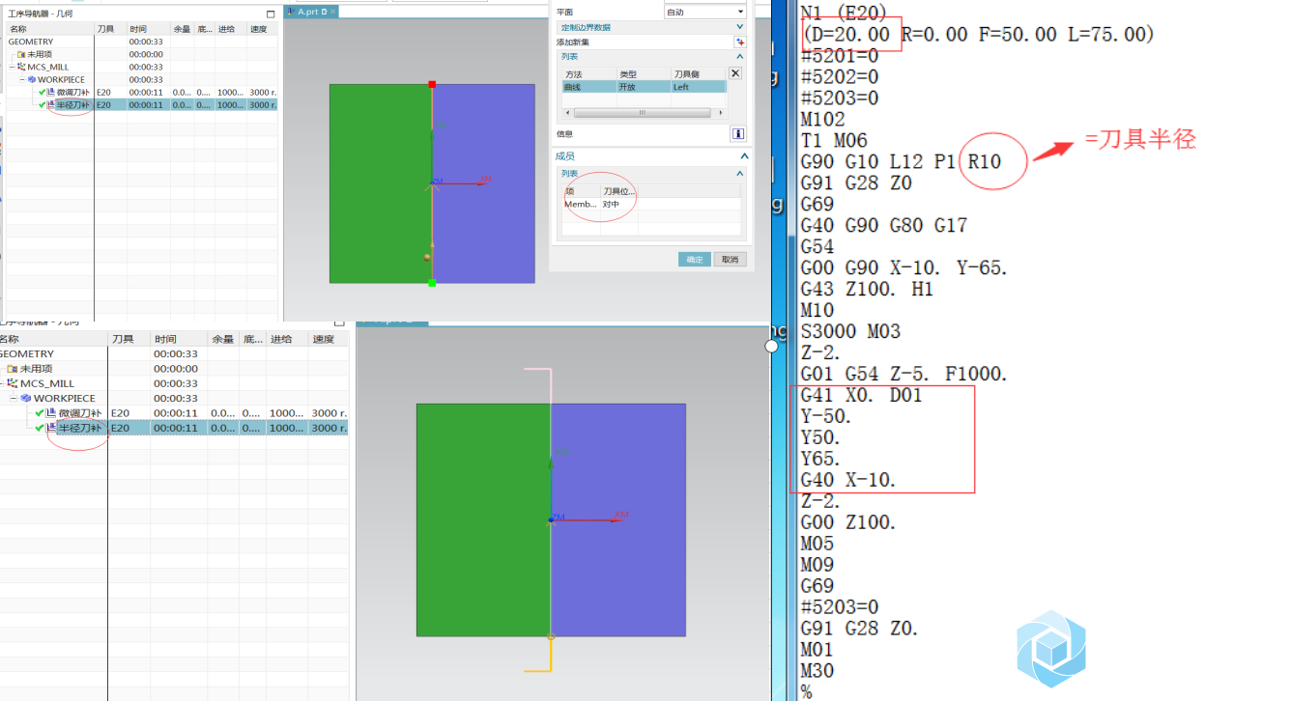The height and width of the screenshot is (701, 1290).
Task: Click the 'G43 Z100. H1' code line
Action: tap(867, 289)
